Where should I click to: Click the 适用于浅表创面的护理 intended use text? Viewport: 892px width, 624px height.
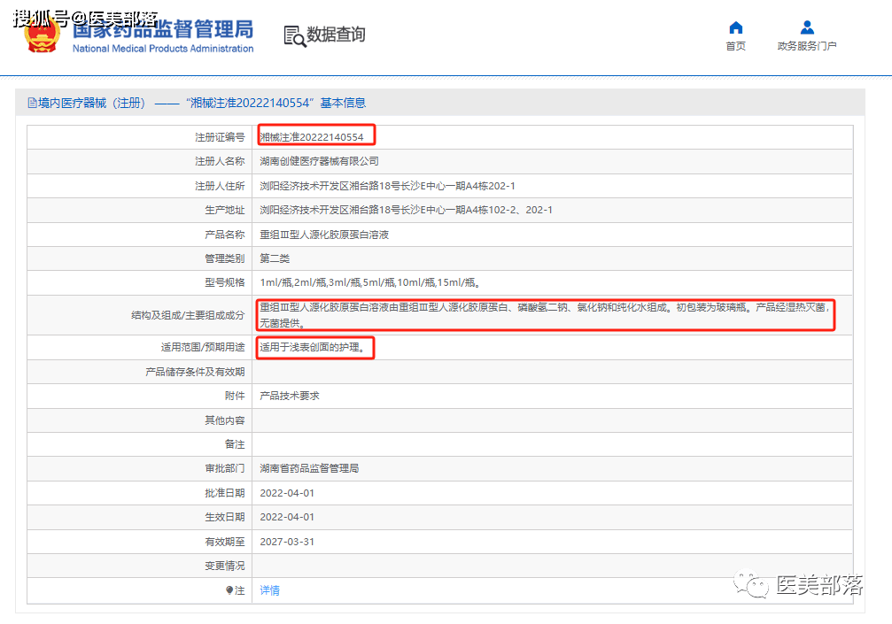point(312,348)
